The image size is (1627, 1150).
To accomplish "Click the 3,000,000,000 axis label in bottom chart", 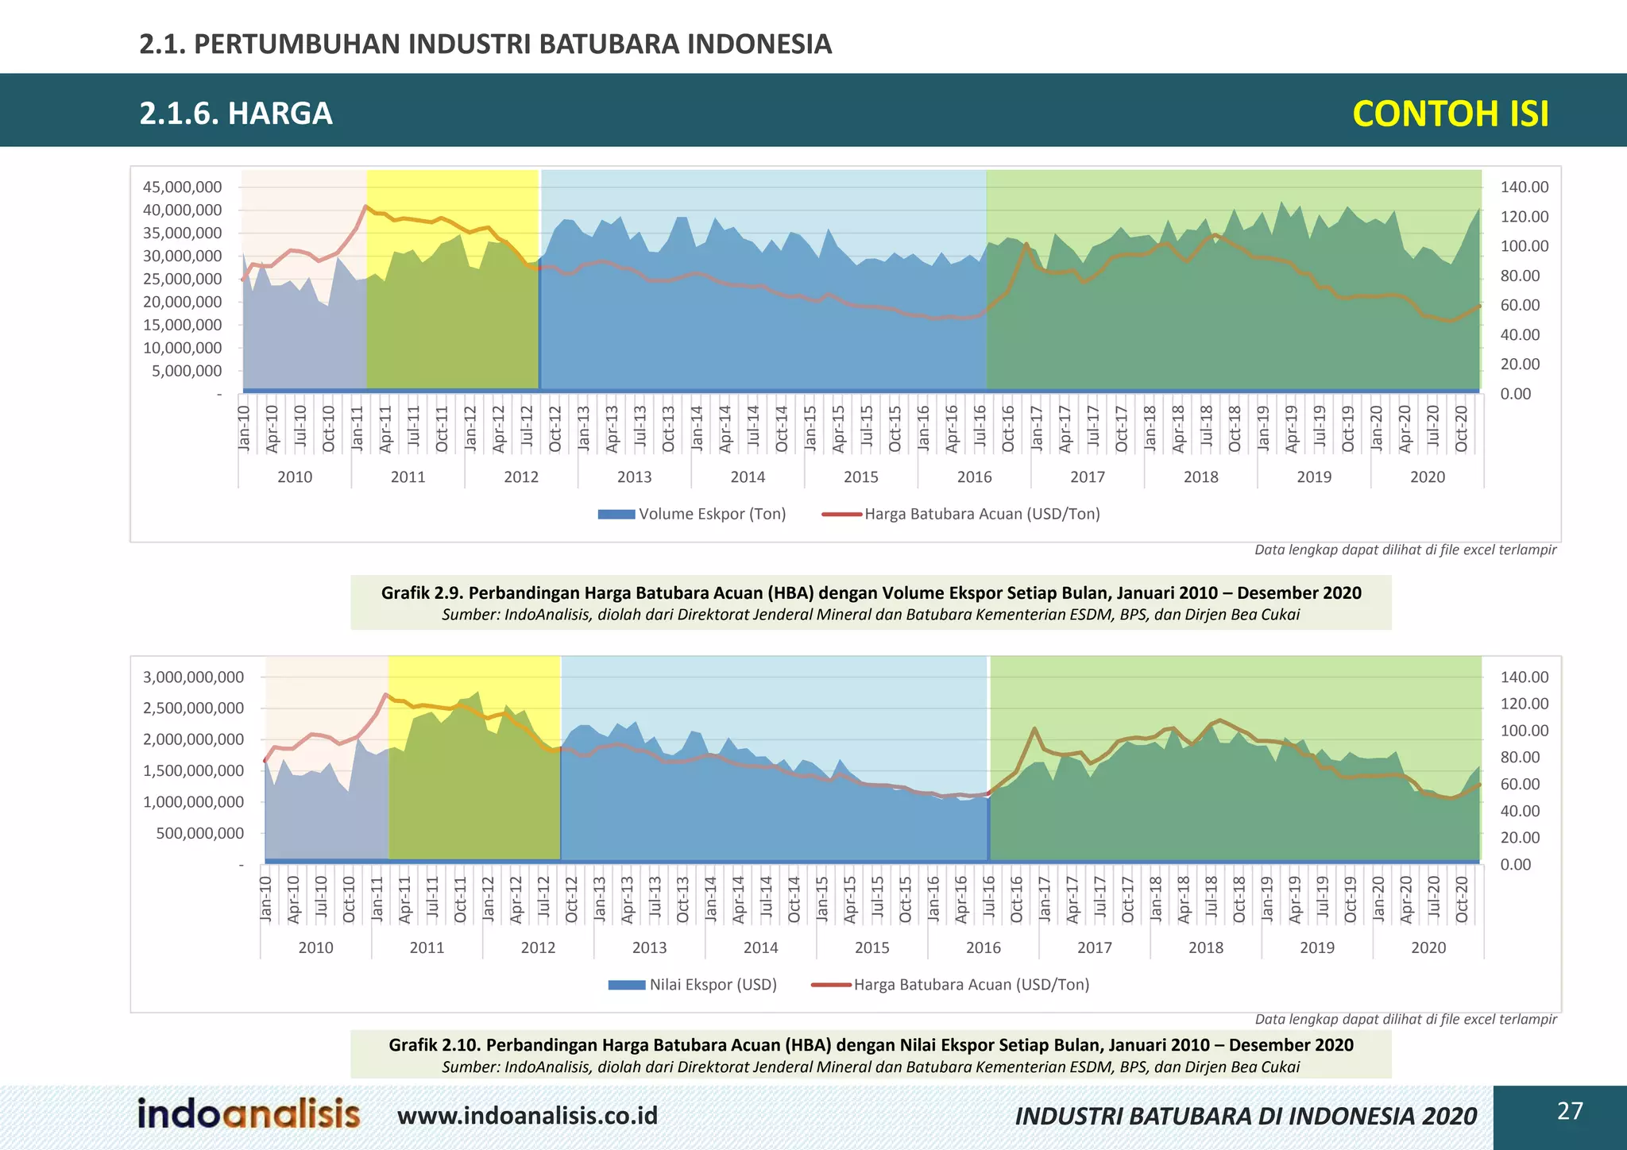I will (193, 677).
